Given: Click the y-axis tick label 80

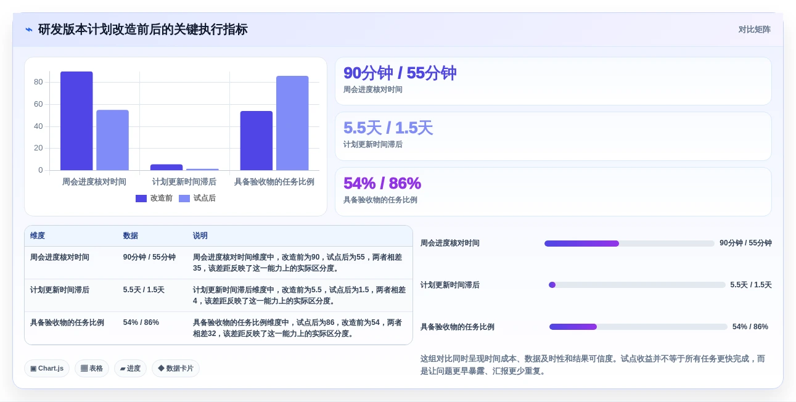Looking at the screenshot, I should click(38, 82).
